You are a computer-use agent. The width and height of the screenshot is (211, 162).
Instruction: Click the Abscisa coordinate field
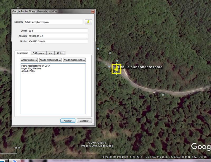point(58,36)
